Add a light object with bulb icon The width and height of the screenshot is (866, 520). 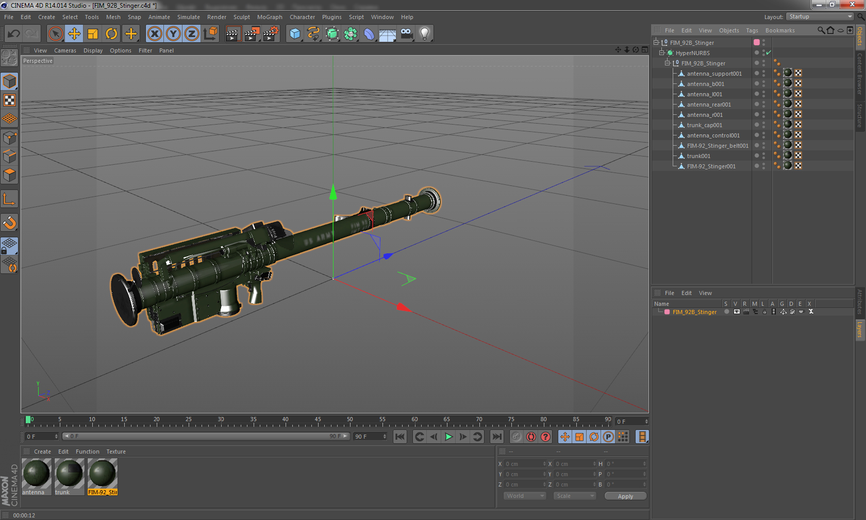(x=425, y=34)
